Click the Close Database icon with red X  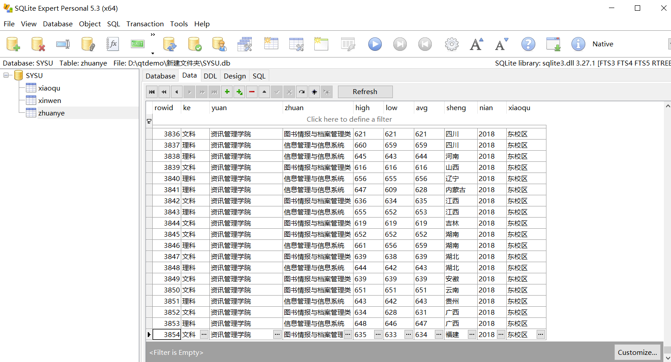[38, 44]
